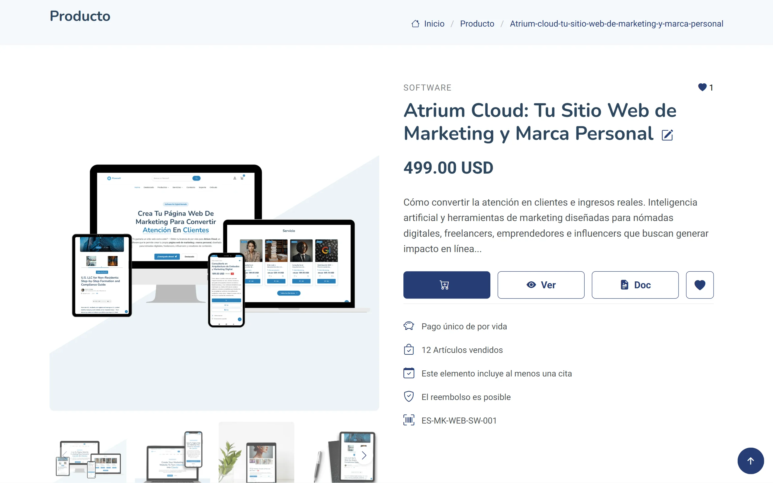Click the calendar appointment icon
The width and height of the screenshot is (773, 483).
pyautogui.click(x=409, y=373)
